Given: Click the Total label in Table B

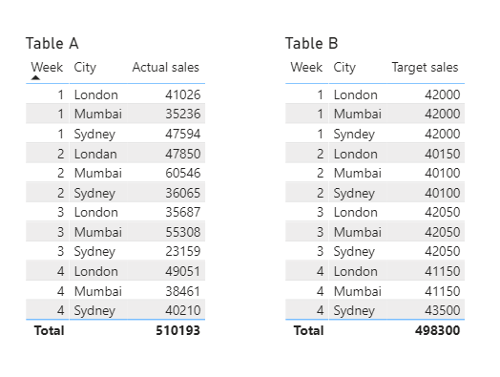Looking at the screenshot, I should [x=308, y=330].
